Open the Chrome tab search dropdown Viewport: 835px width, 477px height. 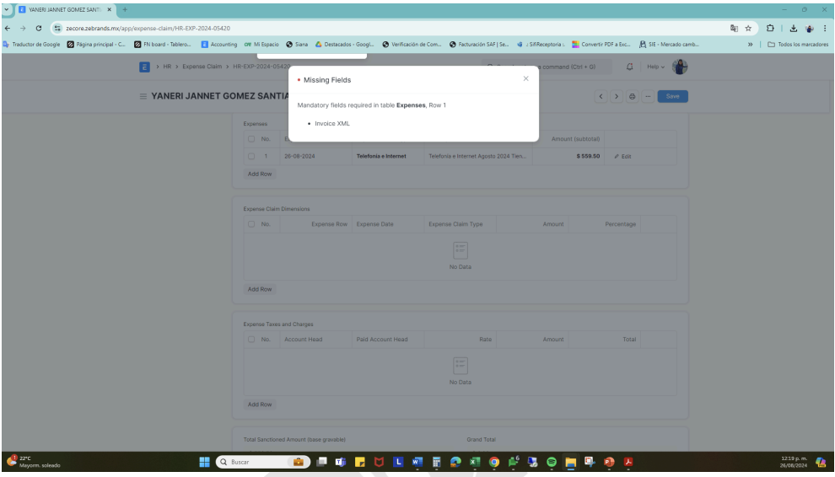[8, 9]
